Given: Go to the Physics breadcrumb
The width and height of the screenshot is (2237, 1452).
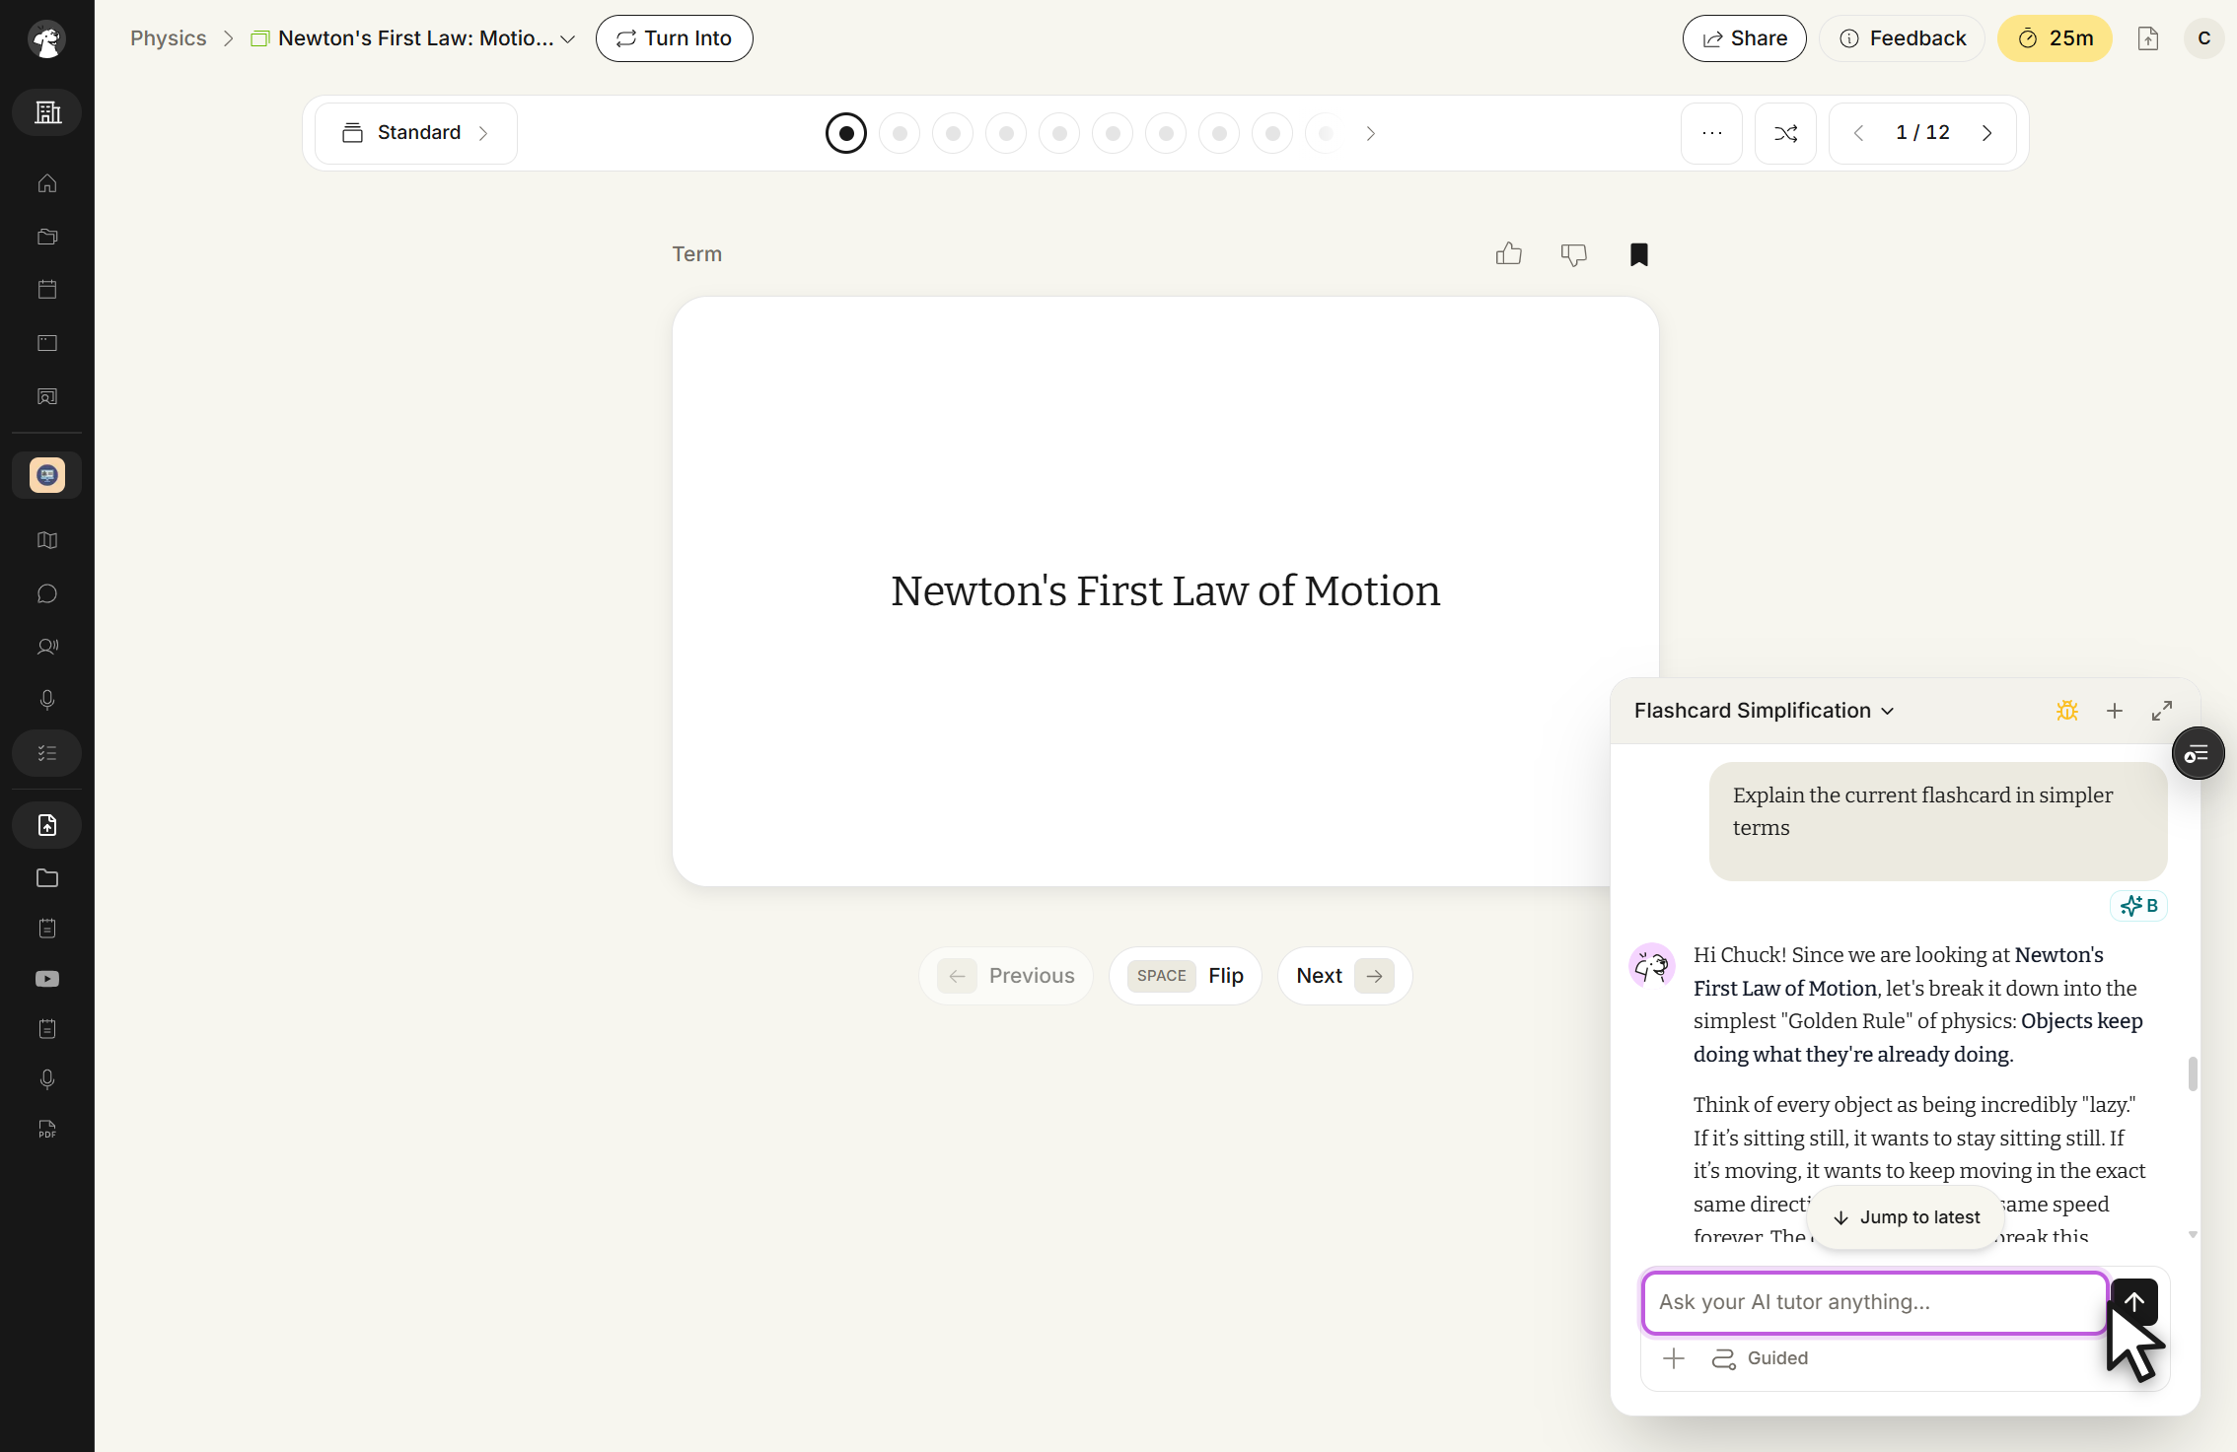Looking at the screenshot, I should 169,38.
